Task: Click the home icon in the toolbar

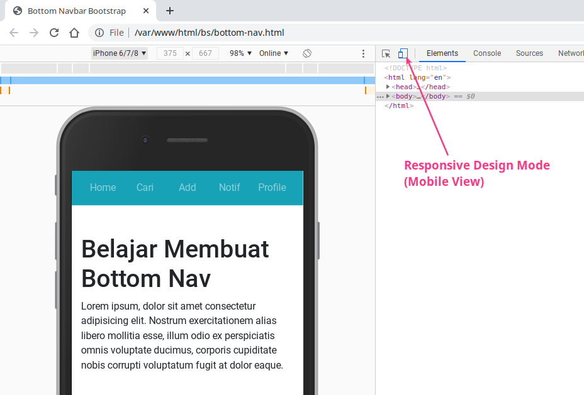Action: (x=75, y=33)
